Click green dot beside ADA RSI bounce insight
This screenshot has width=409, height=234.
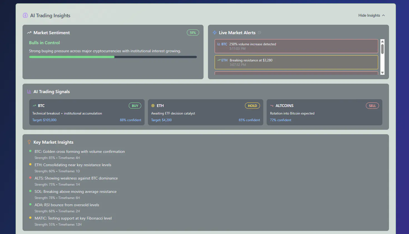point(30,204)
